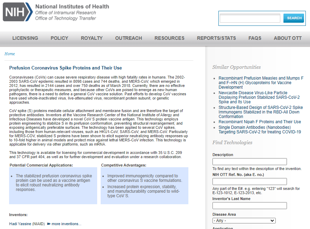The width and height of the screenshot is (310, 229).
Task: Open the POLICY menu
Action: pos(59,38)
